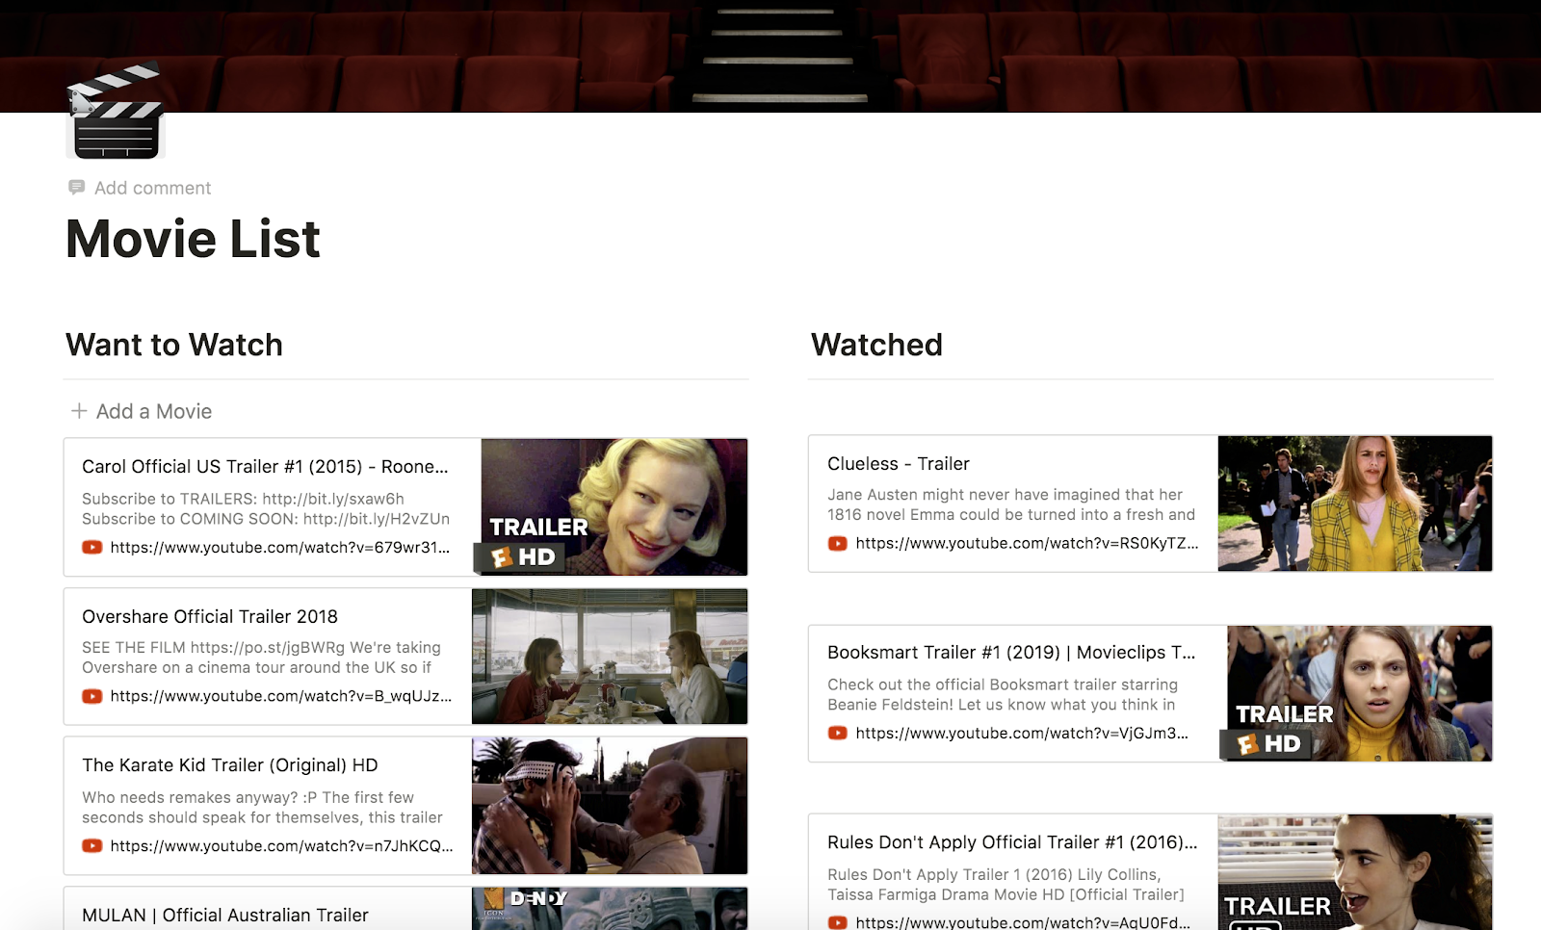Click 'Rules Don't Apply Trailer 1 (2016) Lily Collins' description

1006,884
